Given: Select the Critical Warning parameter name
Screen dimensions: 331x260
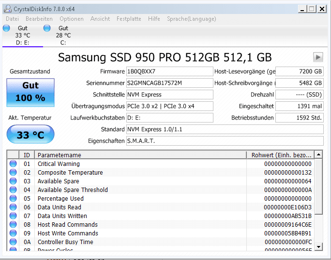Looking at the screenshot, I should tap(59, 164).
